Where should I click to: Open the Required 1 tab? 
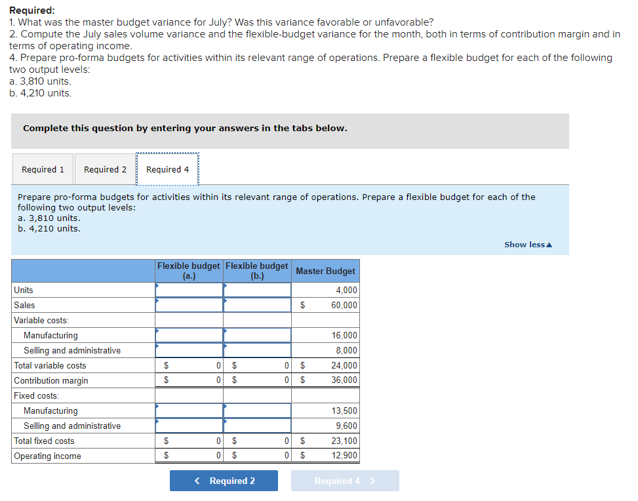(x=43, y=169)
